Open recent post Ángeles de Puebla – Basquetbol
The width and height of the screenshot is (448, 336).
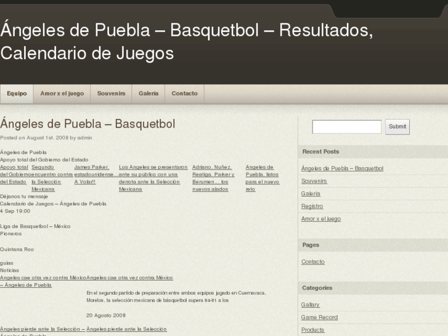pos(342,168)
